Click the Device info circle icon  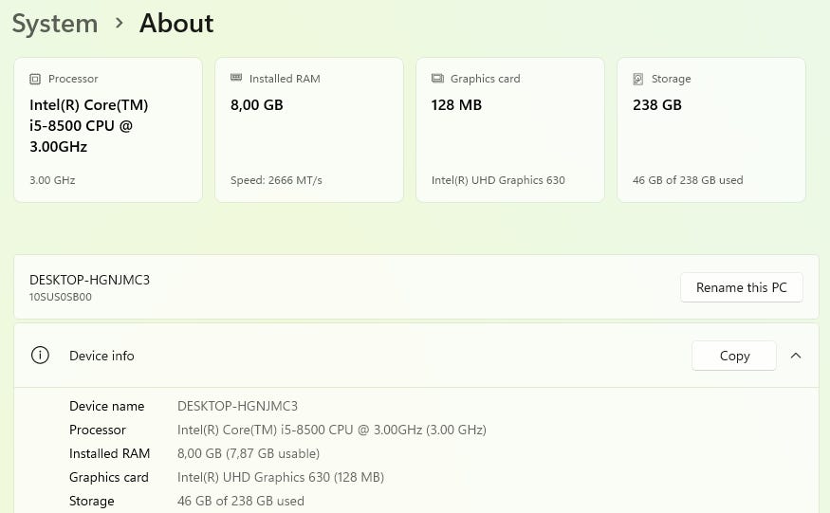coord(40,356)
